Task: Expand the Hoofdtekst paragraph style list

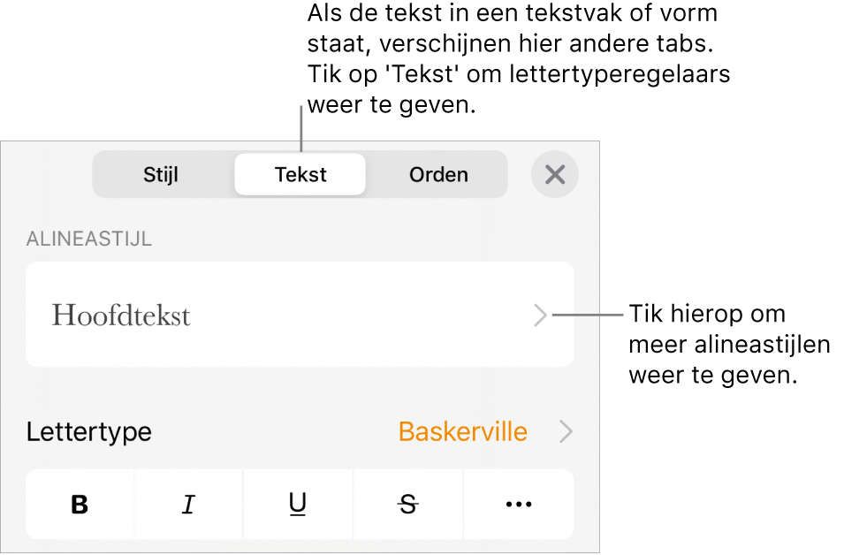Action: tap(540, 316)
